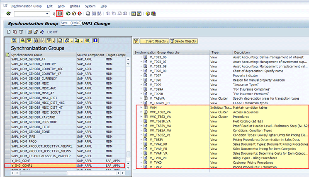309x177 pixels.
Task: Click the red Cancel icon in toolbar
Action: pos(80,14)
